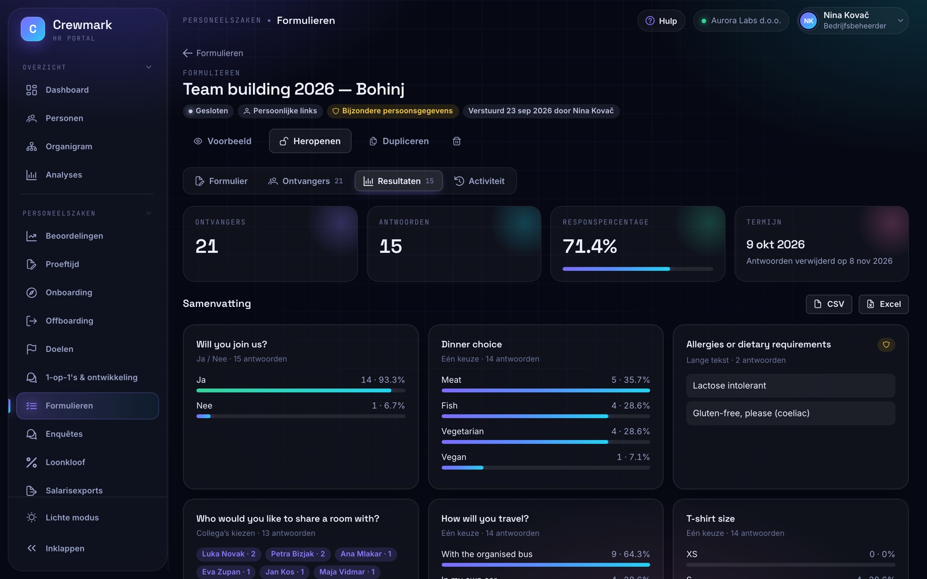
Task: Navigate to Onboarding
Action: [x=87, y=292]
